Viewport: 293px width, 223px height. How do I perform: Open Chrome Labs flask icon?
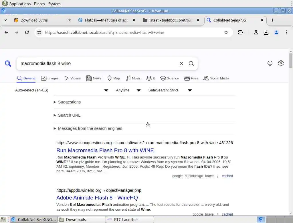[256, 32]
